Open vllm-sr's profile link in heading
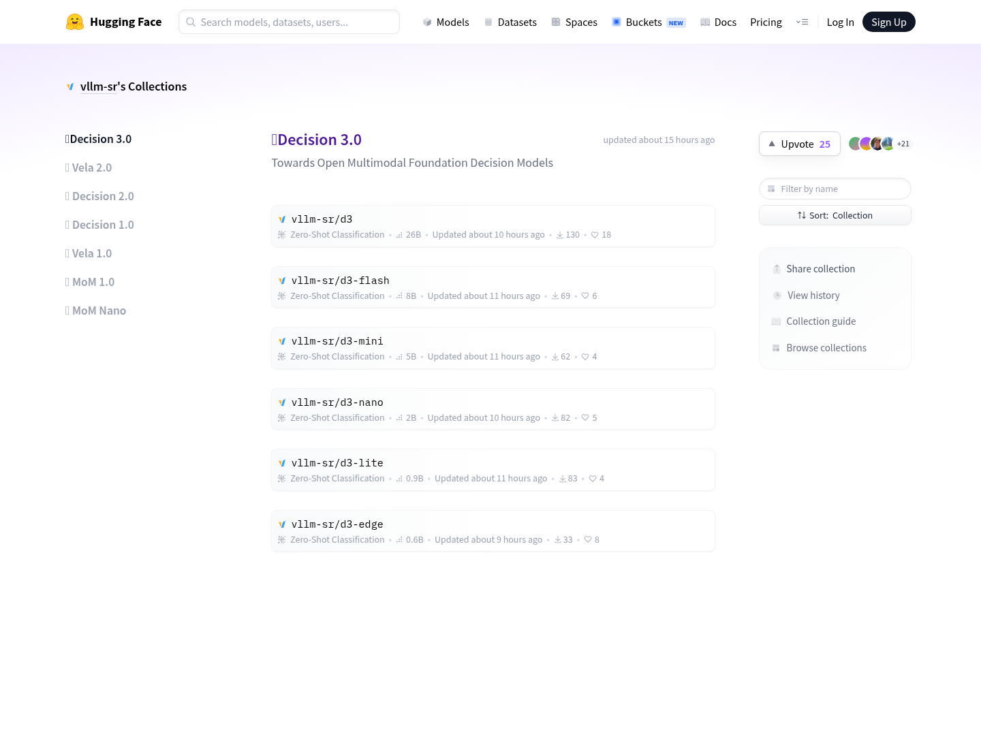This screenshot has height=749, width=981. coord(99,86)
